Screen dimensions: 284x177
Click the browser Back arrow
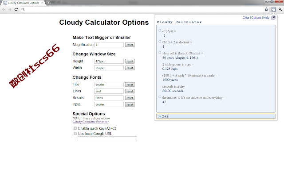[4, 9]
